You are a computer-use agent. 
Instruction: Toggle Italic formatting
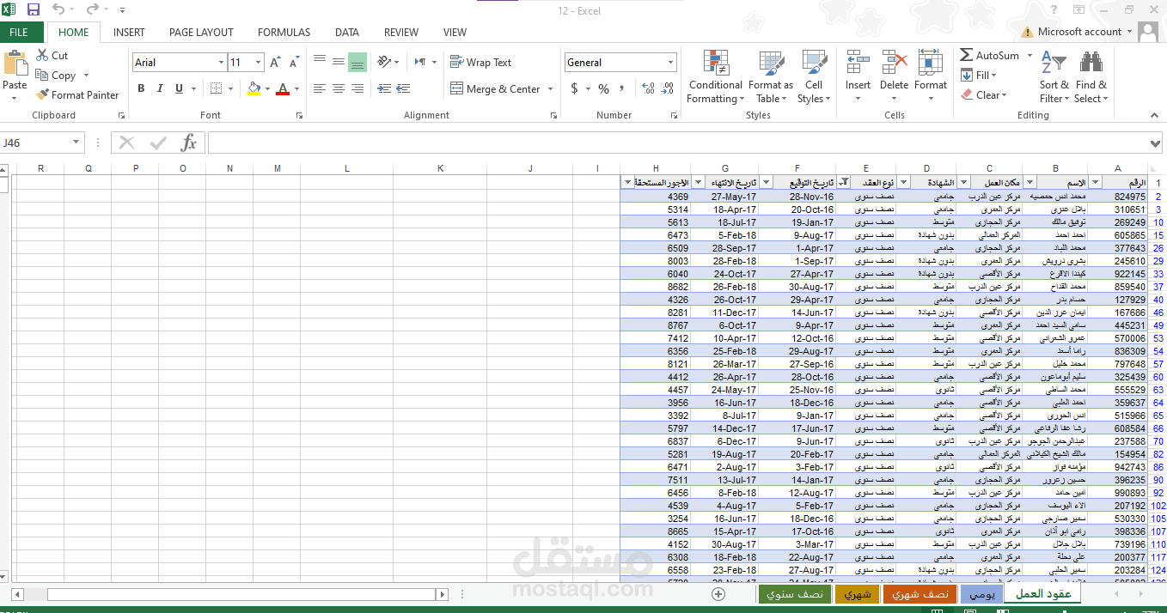point(160,88)
